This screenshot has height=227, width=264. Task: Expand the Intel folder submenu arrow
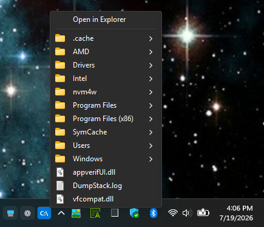(151, 79)
